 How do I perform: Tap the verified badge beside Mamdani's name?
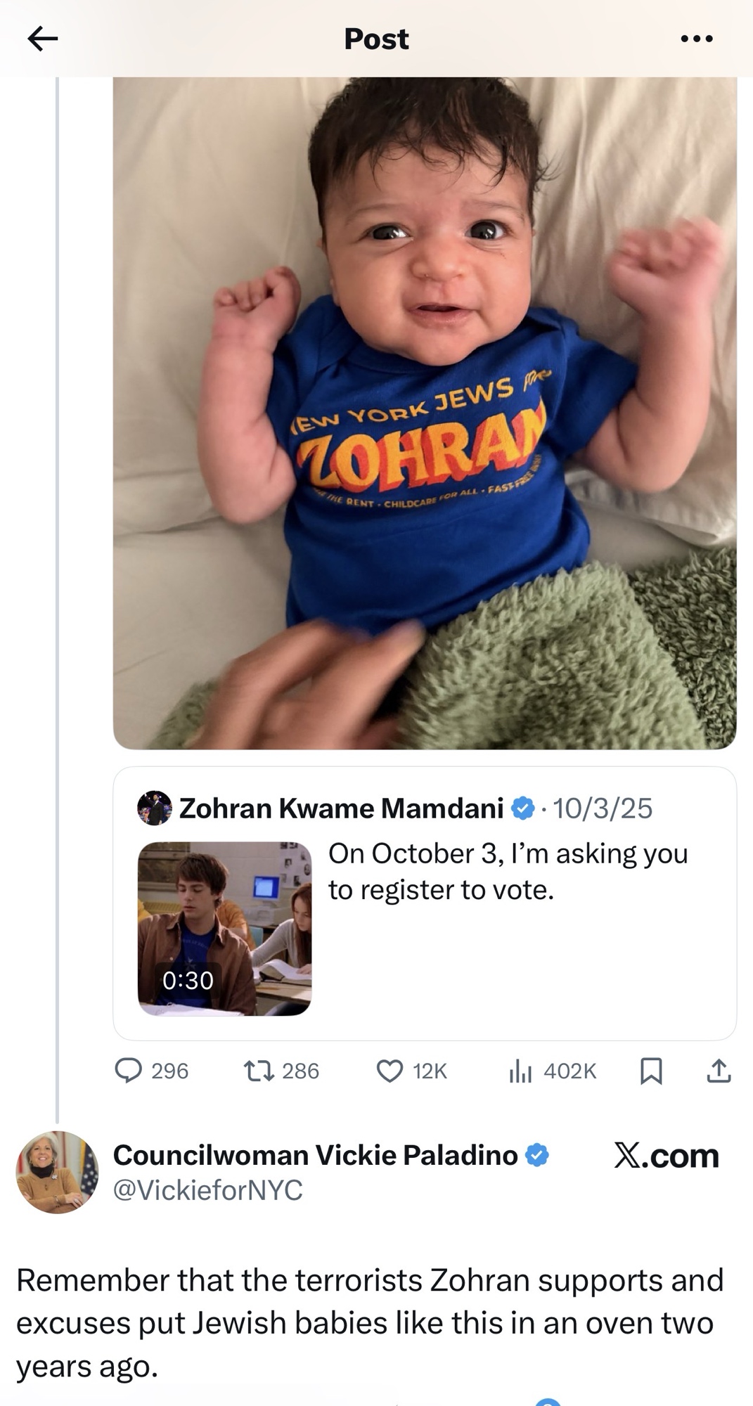point(522,808)
